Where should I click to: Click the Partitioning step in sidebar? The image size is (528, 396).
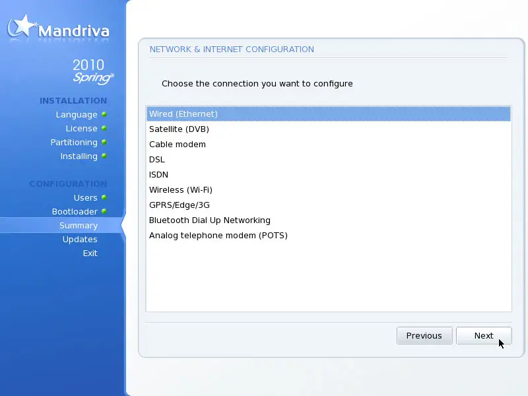tap(74, 143)
